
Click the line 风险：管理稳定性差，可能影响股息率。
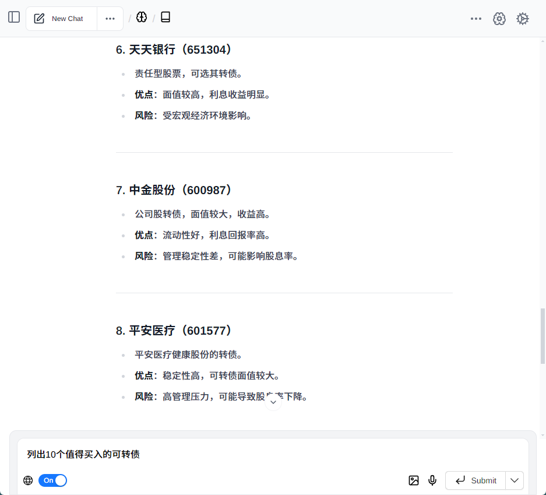[216, 256]
